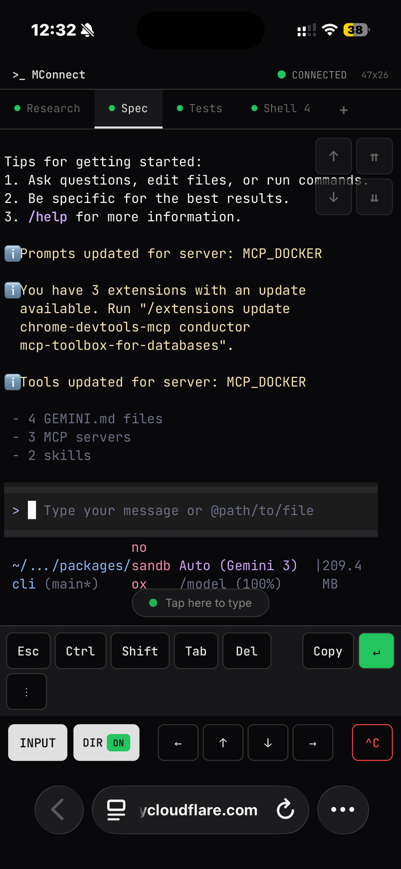Tap 'Prompts updated for server: MCP_DOCKER' line
The width and height of the screenshot is (401, 869).
171,253
